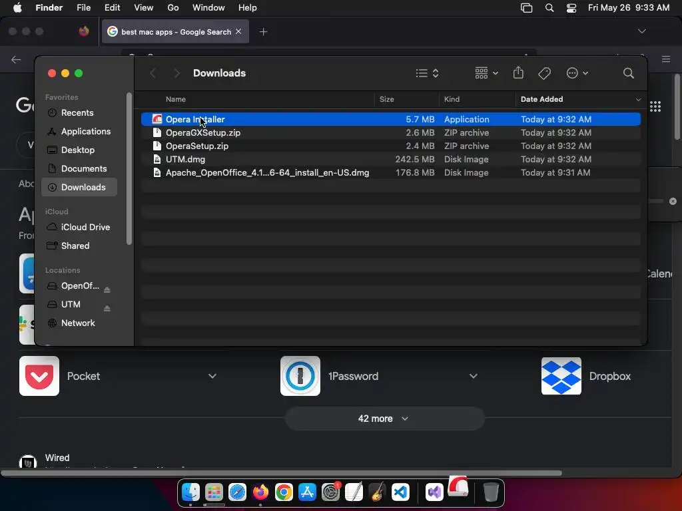Open the File menu
This screenshot has width=682, height=511.
[83, 8]
